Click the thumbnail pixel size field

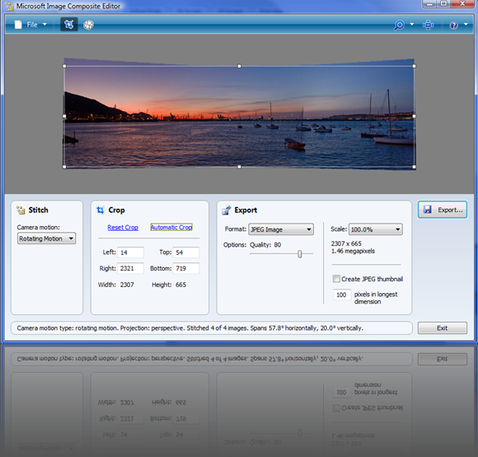click(x=342, y=294)
